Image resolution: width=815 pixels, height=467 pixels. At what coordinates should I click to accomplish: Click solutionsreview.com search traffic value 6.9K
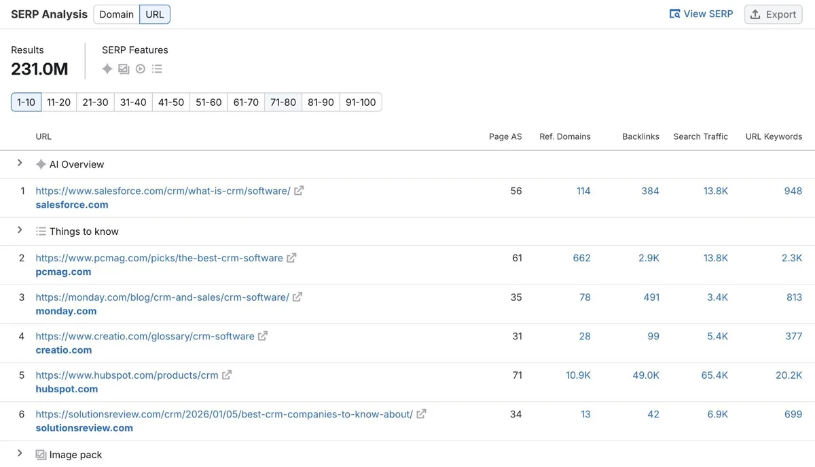point(717,413)
